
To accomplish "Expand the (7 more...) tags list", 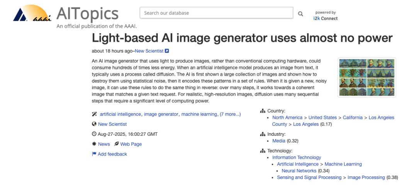I will [x=230, y=114].
